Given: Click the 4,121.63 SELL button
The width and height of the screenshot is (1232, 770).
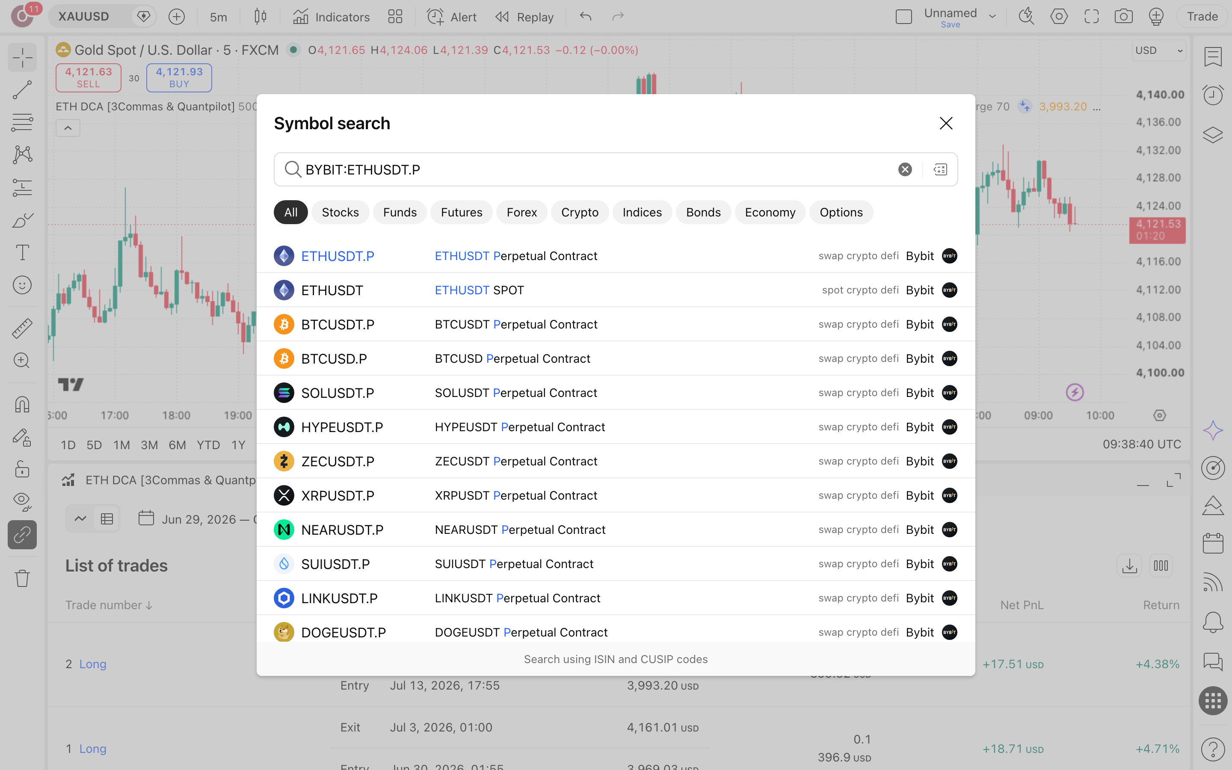Looking at the screenshot, I should pyautogui.click(x=89, y=77).
